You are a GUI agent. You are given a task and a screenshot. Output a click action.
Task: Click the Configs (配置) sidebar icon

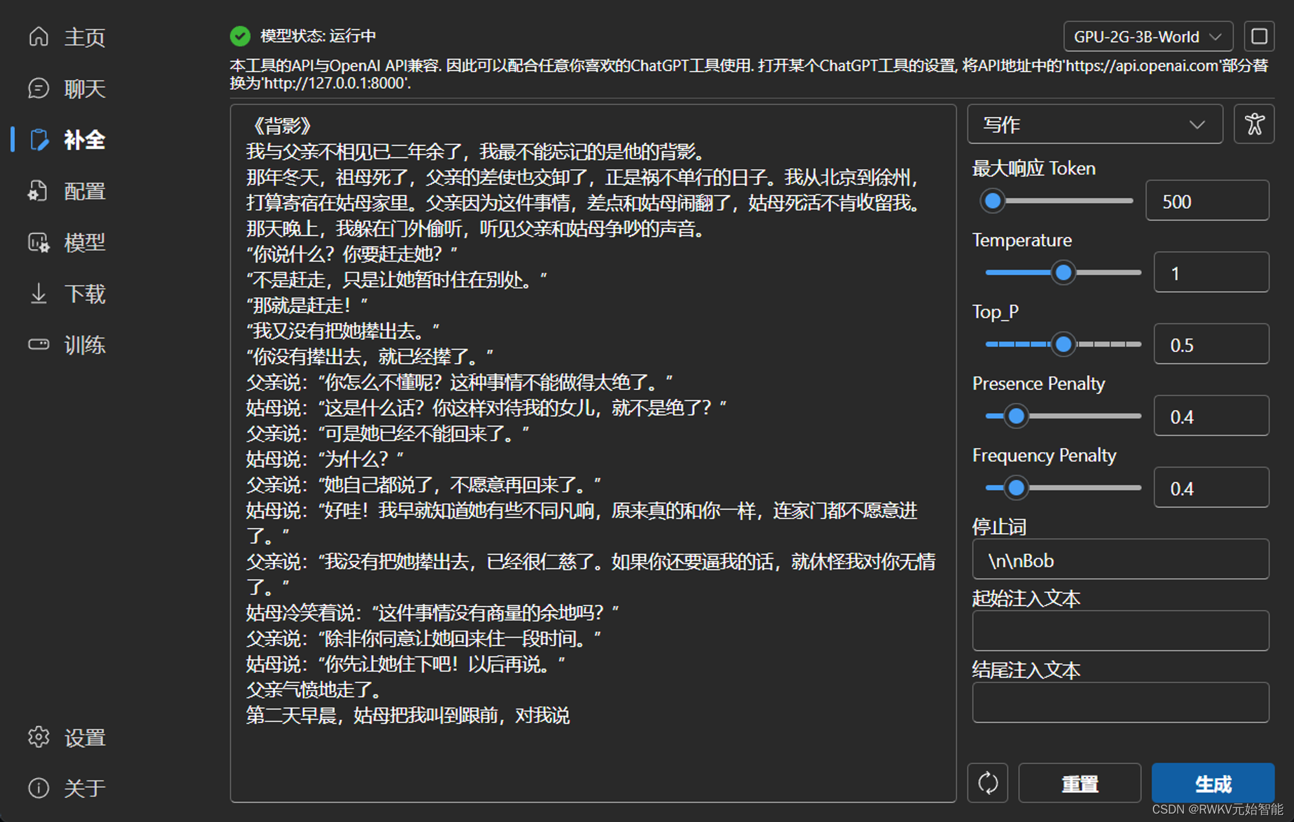coord(39,191)
